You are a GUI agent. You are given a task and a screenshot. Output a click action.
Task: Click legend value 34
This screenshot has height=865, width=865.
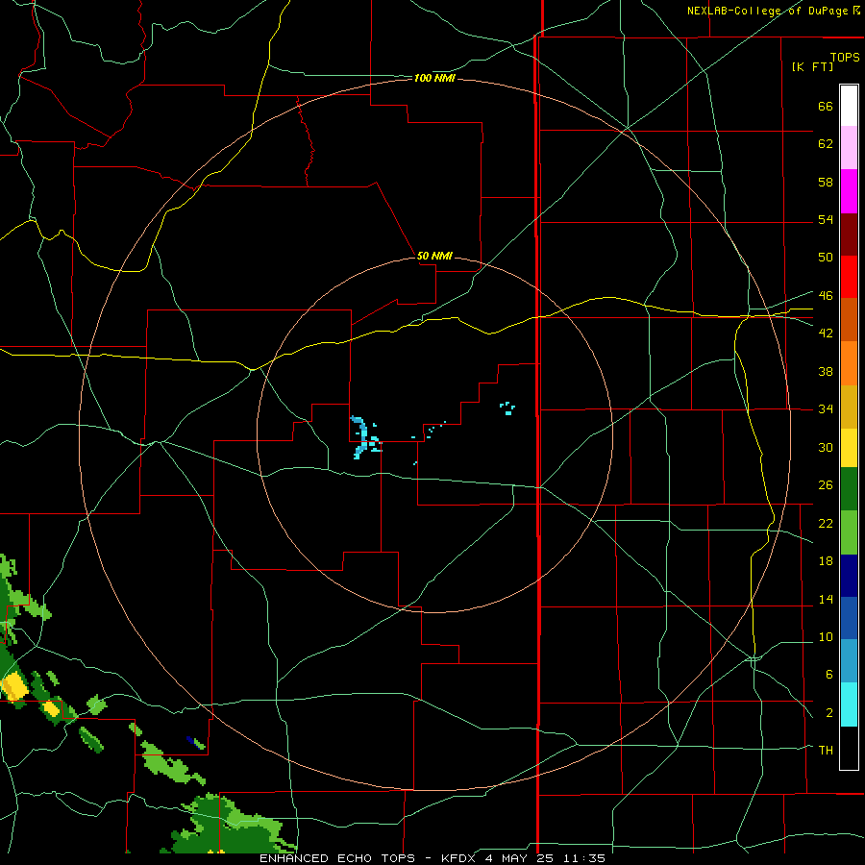(826, 408)
